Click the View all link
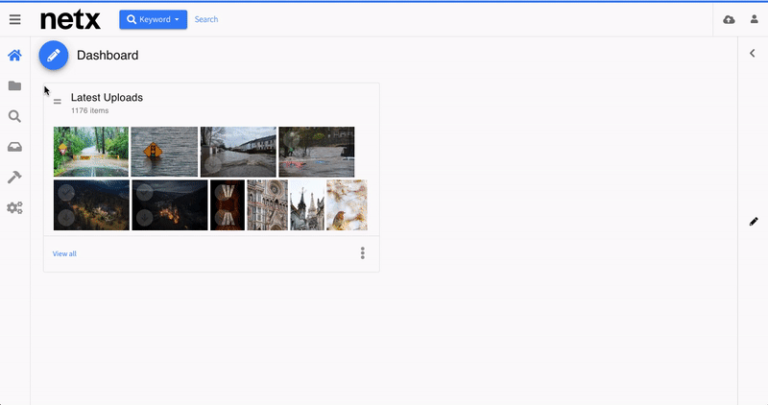Screen dimensions: 768x405 (64, 254)
